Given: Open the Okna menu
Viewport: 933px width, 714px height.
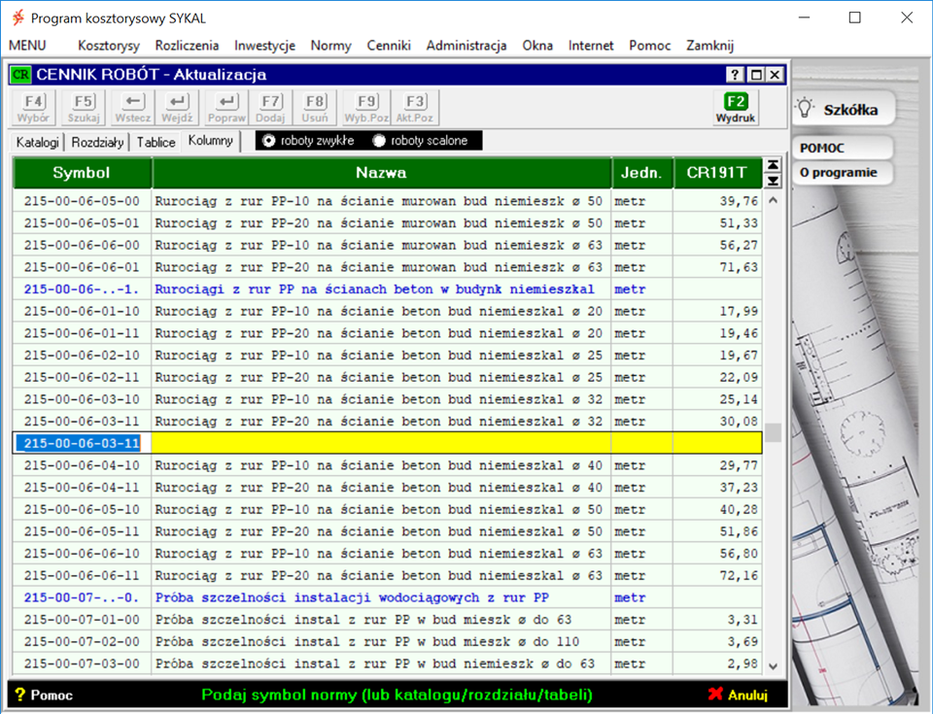Looking at the screenshot, I should [x=537, y=46].
